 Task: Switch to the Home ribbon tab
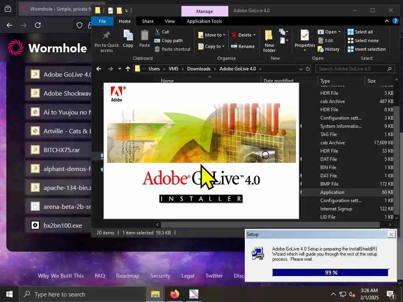pos(125,21)
